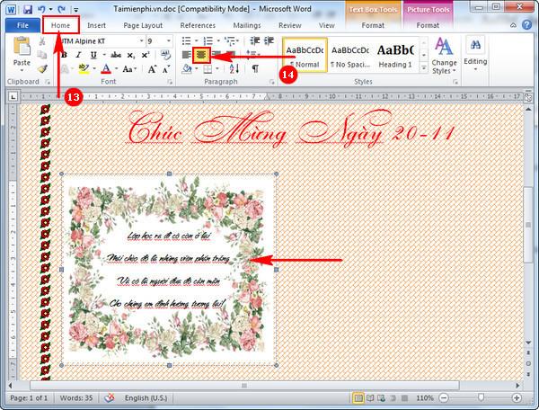Click the Grow Font icon

(x=153, y=69)
